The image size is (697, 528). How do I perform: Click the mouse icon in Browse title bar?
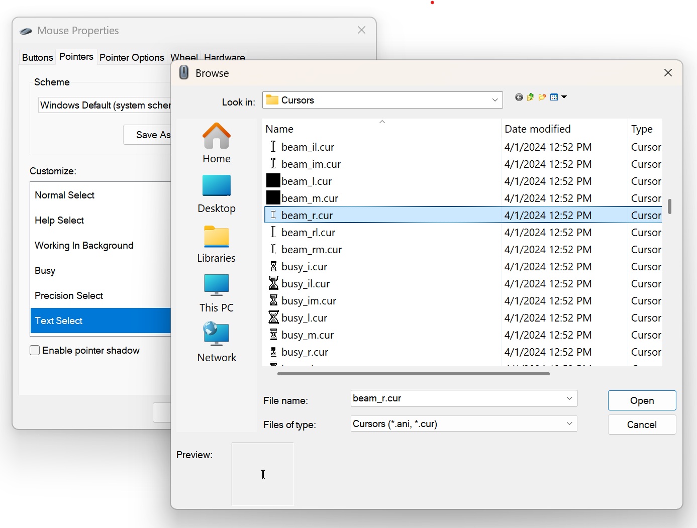tap(184, 73)
